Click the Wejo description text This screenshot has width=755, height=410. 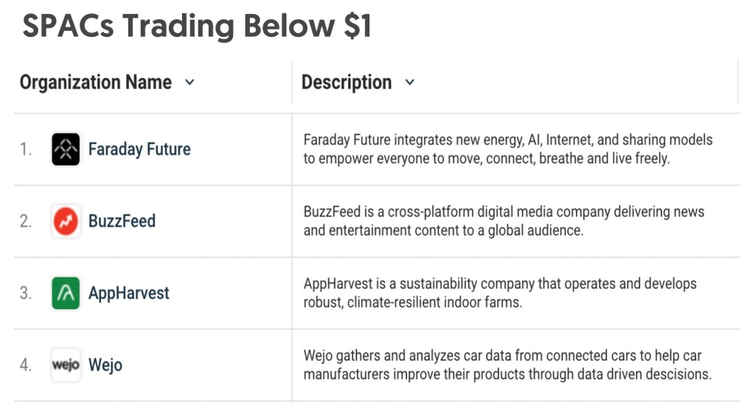tap(507, 365)
